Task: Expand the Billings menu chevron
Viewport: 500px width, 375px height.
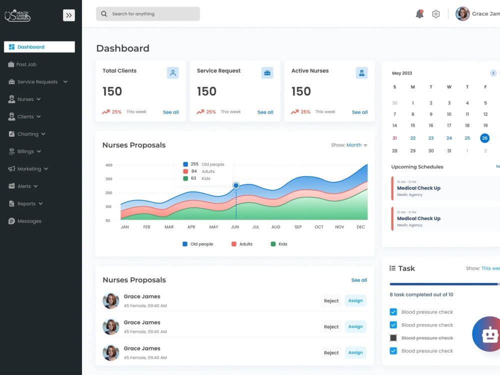Action: point(39,151)
